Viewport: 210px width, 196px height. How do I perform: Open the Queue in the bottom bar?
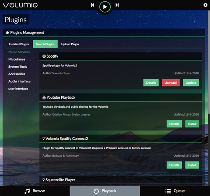tap(175, 191)
